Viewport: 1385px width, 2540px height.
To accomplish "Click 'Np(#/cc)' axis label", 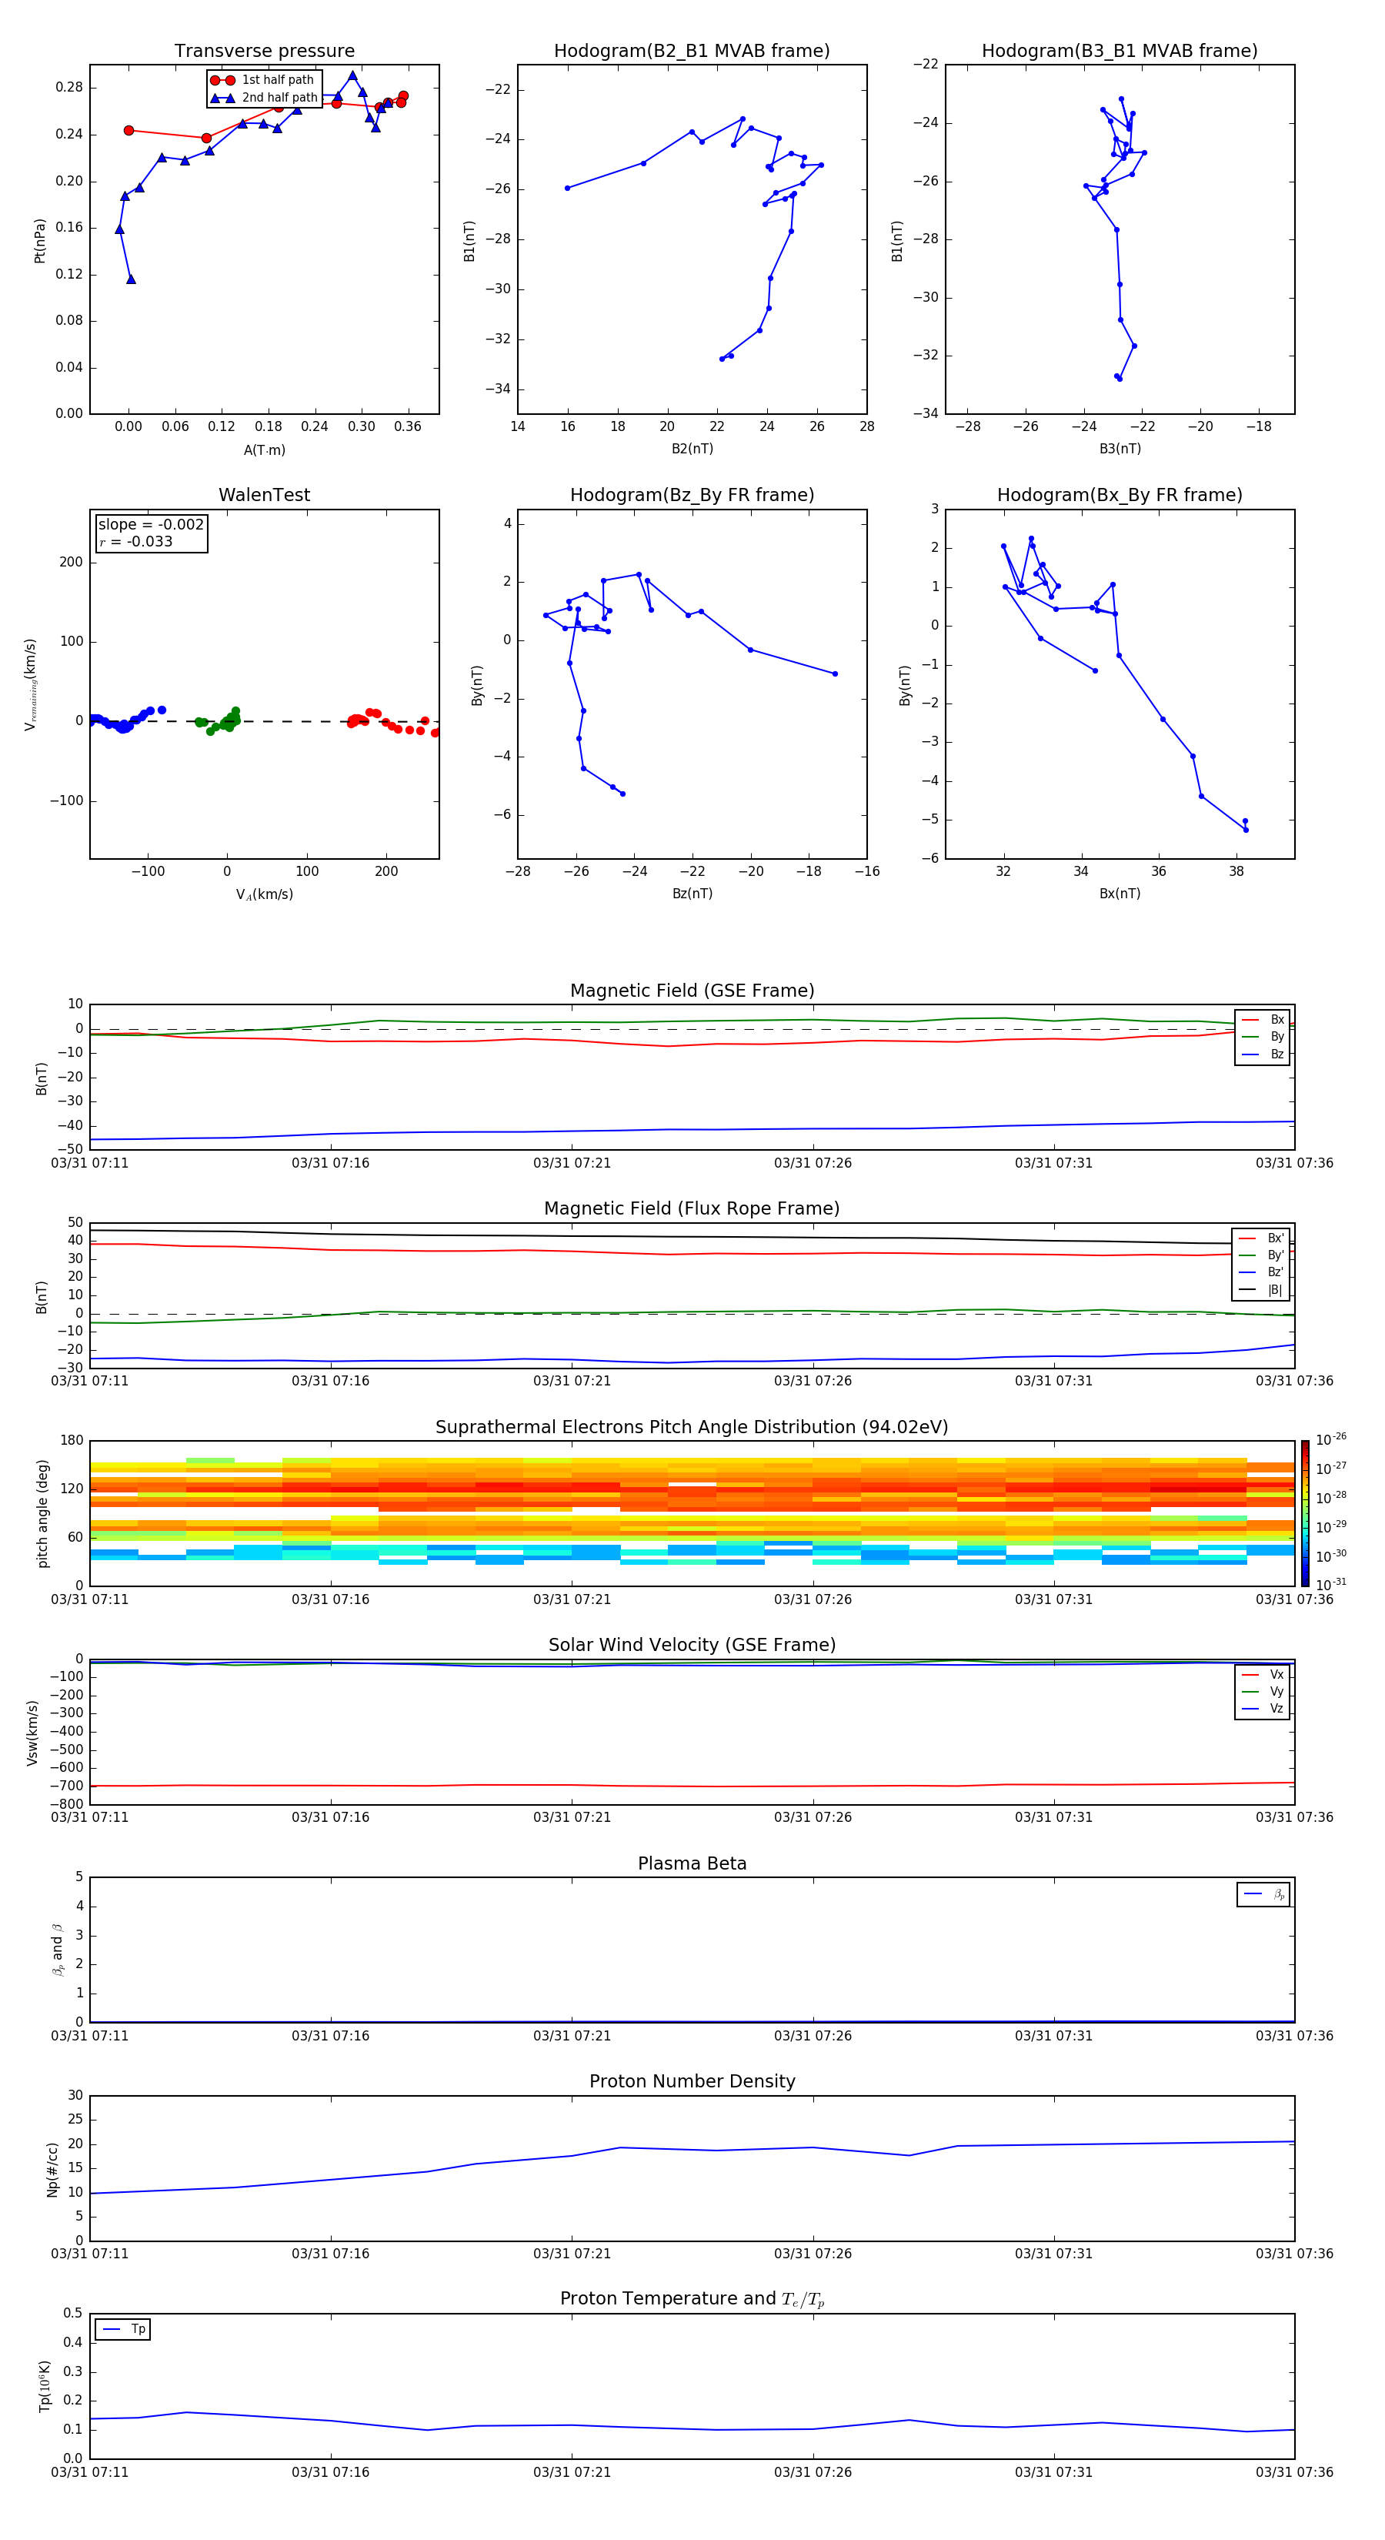I will pyautogui.click(x=52, y=2169).
